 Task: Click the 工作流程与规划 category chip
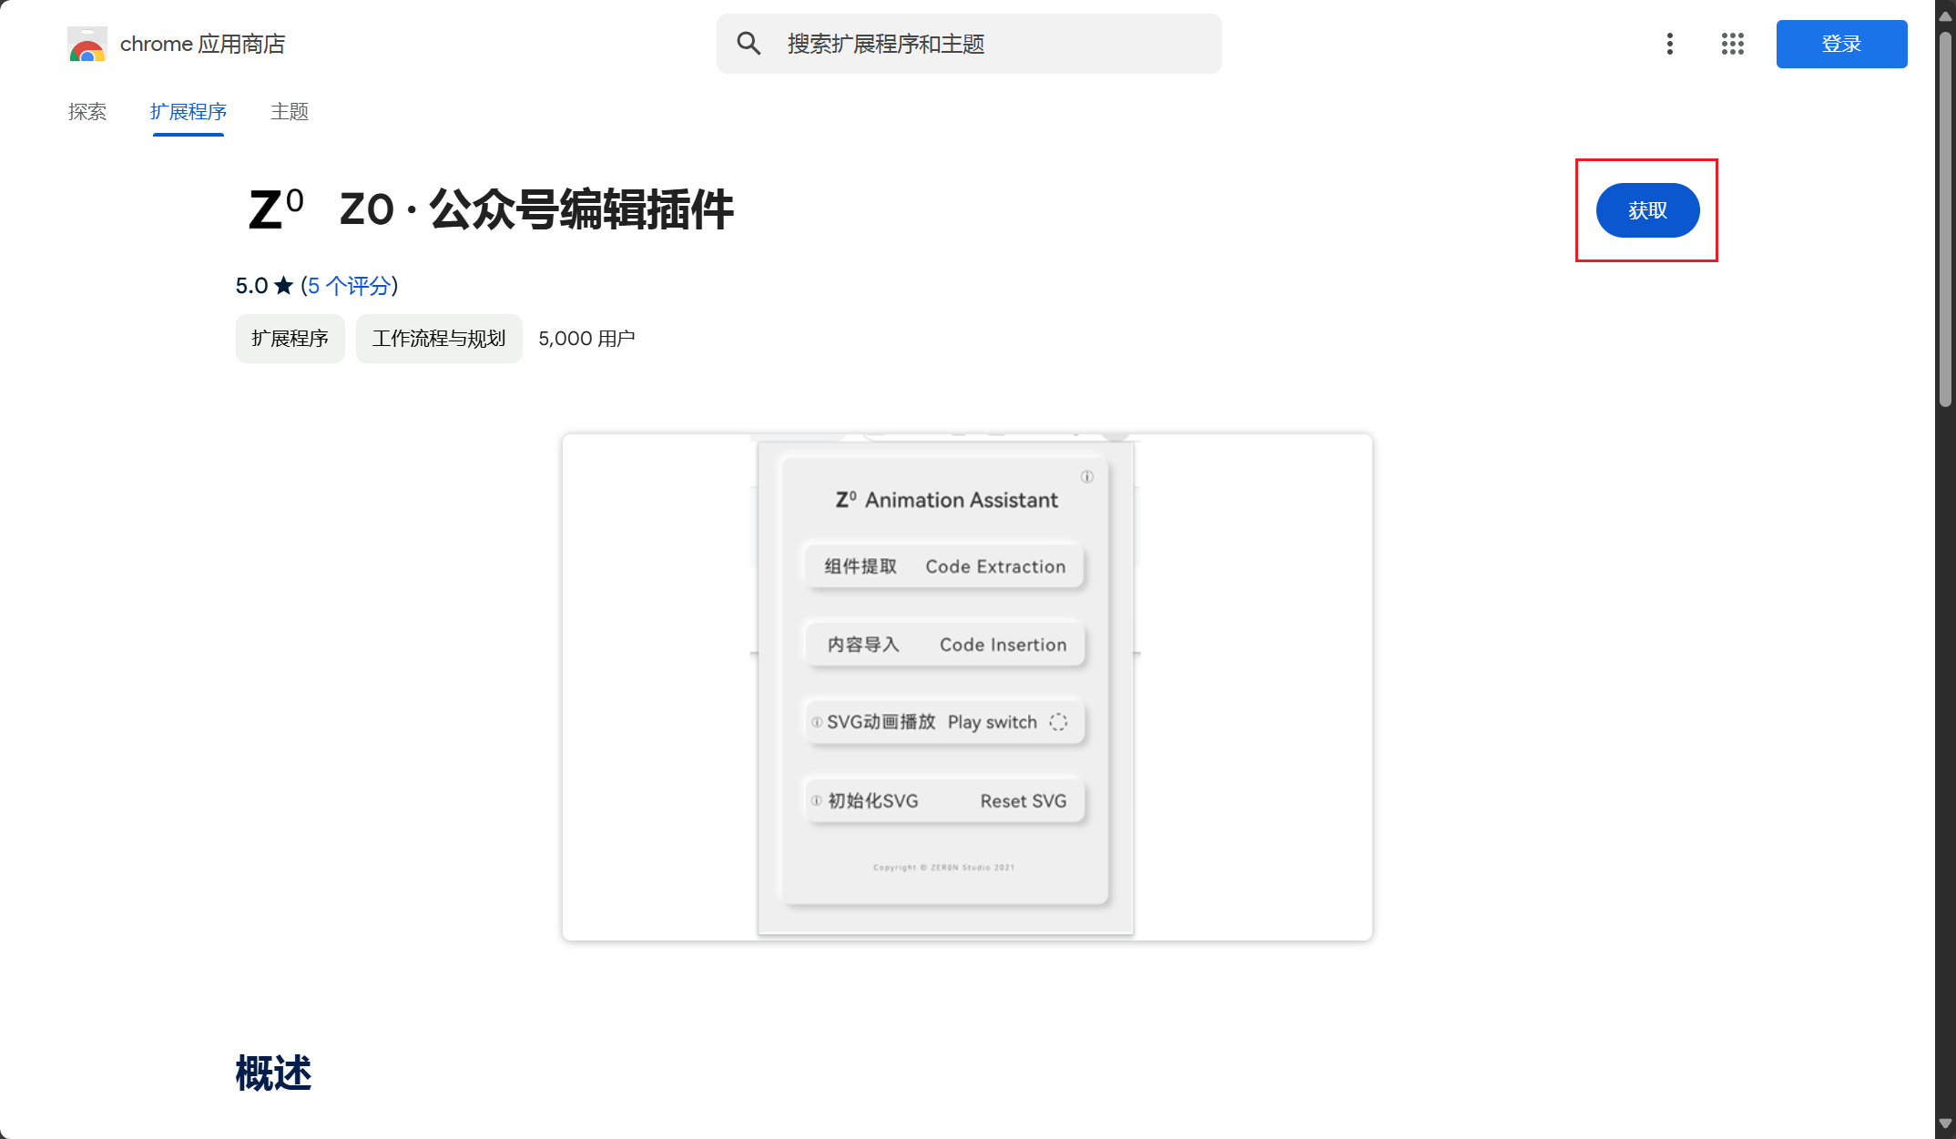[x=439, y=339]
